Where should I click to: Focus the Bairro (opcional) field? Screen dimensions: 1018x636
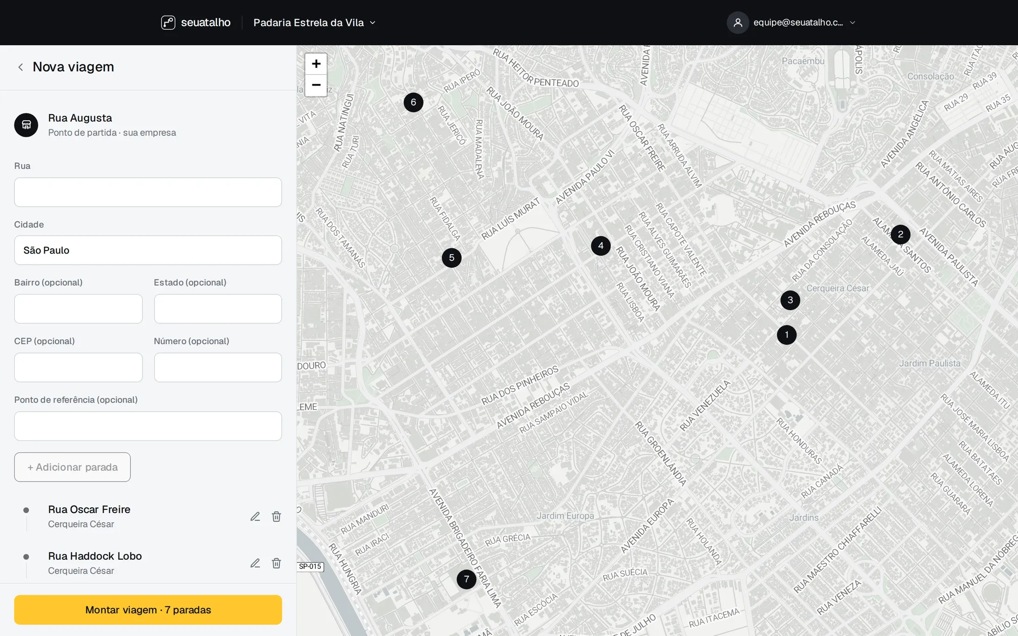pyautogui.click(x=78, y=309)
